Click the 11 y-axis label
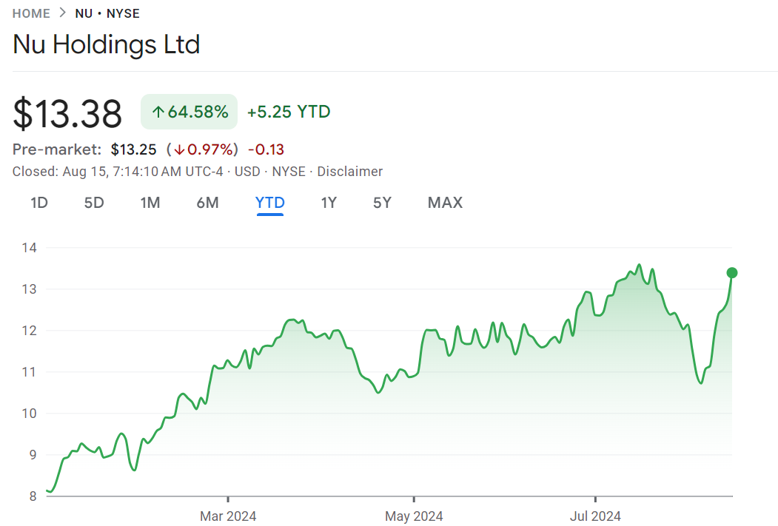Image resolution: width=778 pixels, height=526 pixels. point(30,372)
